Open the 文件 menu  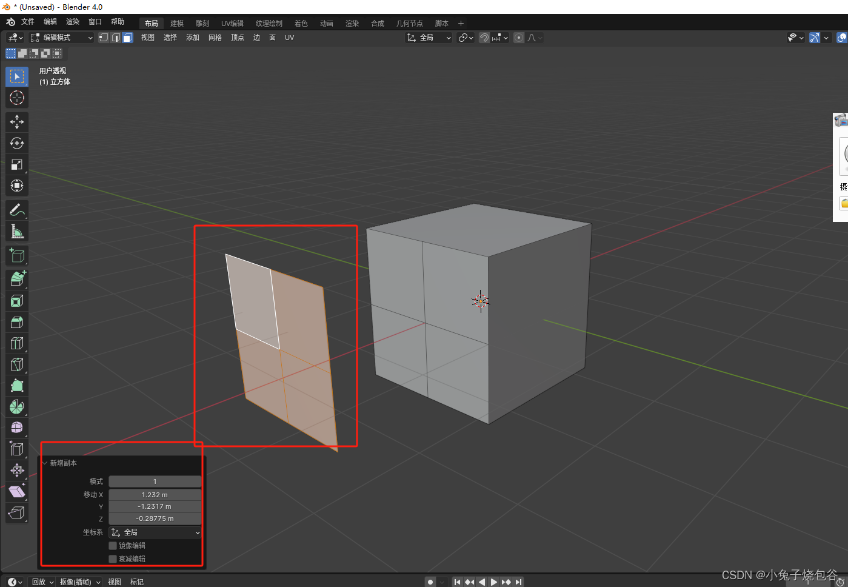(x=28, y=22)
